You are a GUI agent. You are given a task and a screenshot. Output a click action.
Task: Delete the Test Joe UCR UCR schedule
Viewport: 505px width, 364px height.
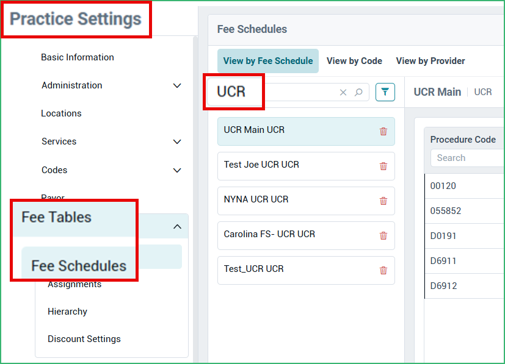[x=383, y=166]
